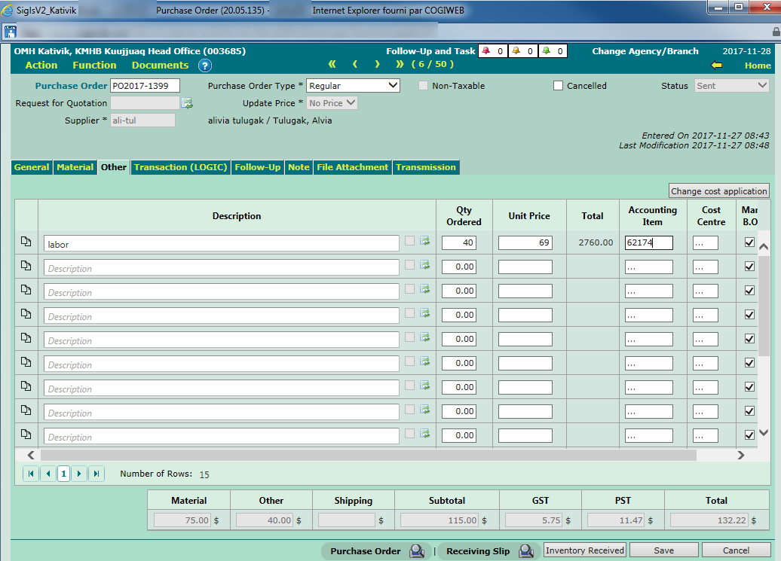This screenshot has height=561, width=781.
Task: Open Request for Quotation lookup icon
Action: click(187, 103)
